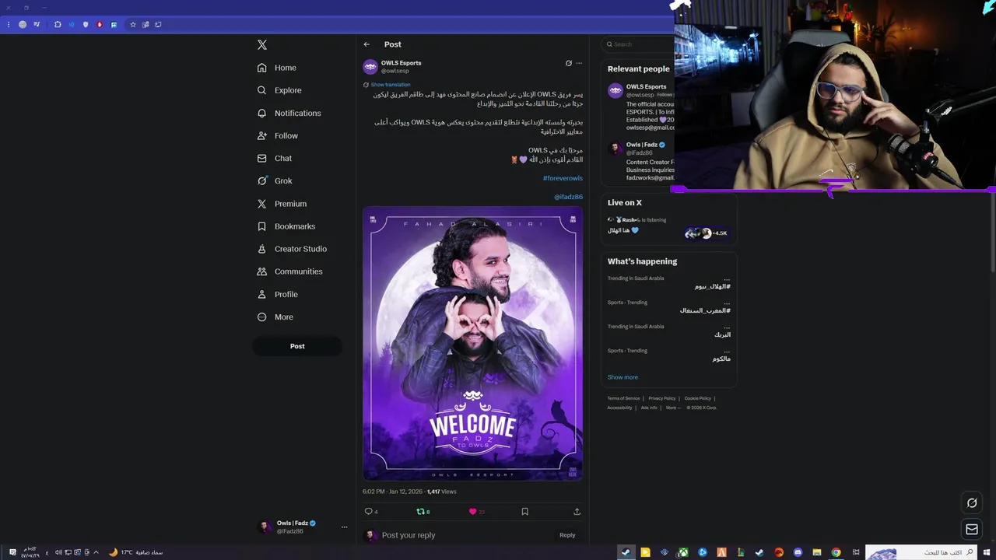Click the share icon on the post
The height and width of the screenshot is (560, 996).
[x=577, y=511]
